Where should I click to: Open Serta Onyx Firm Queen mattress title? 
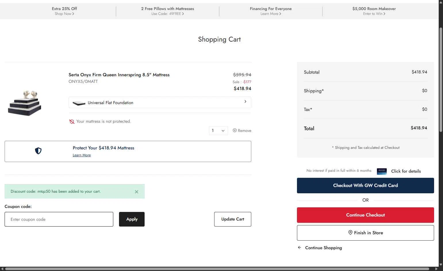(119, 75)
